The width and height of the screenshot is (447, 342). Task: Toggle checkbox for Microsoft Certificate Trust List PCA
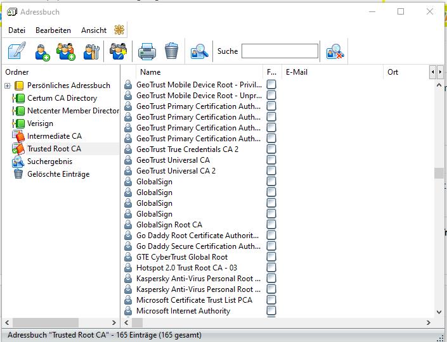[x=271, y=300]
